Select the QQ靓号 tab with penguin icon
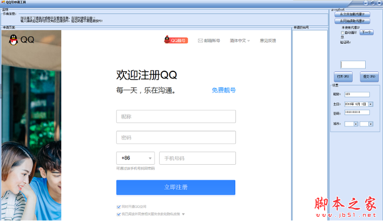 click(x=176, y=40)
